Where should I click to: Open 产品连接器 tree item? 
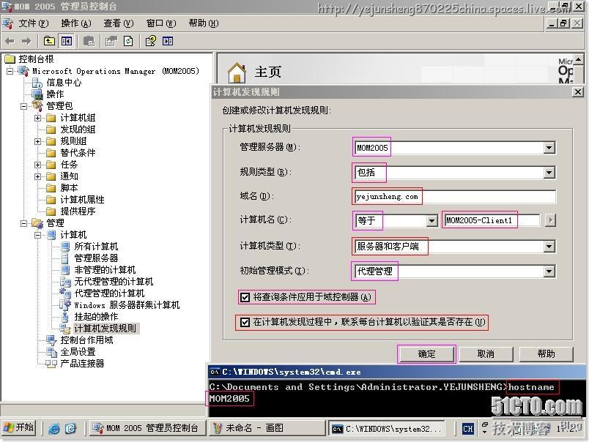point(82,363)
